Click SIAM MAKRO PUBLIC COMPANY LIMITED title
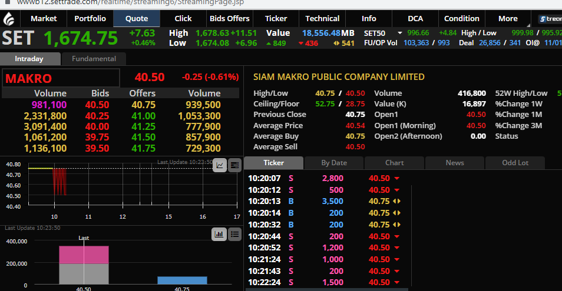 click(339, 77)
